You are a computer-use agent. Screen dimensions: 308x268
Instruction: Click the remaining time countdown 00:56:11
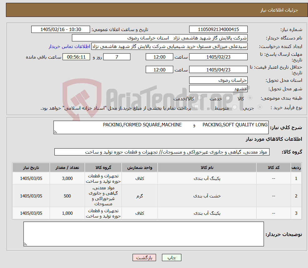pyautogui.click(x=76, y=57)
